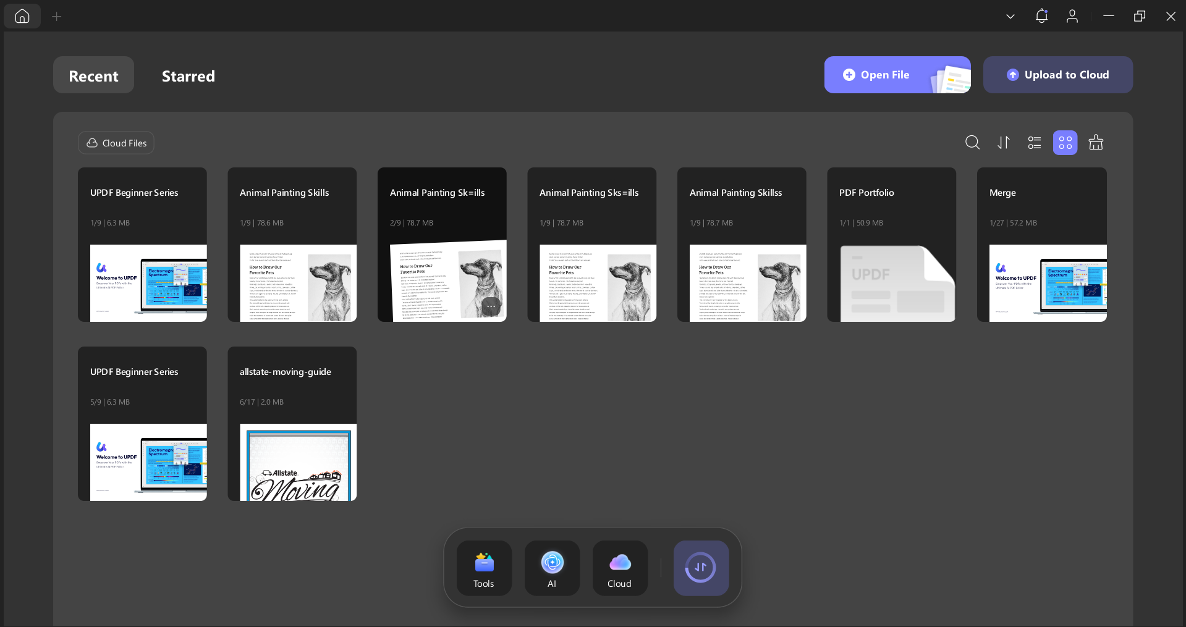The image size is (1186, 627).
Task: Open the sort order options
Action: [1004, 143]
